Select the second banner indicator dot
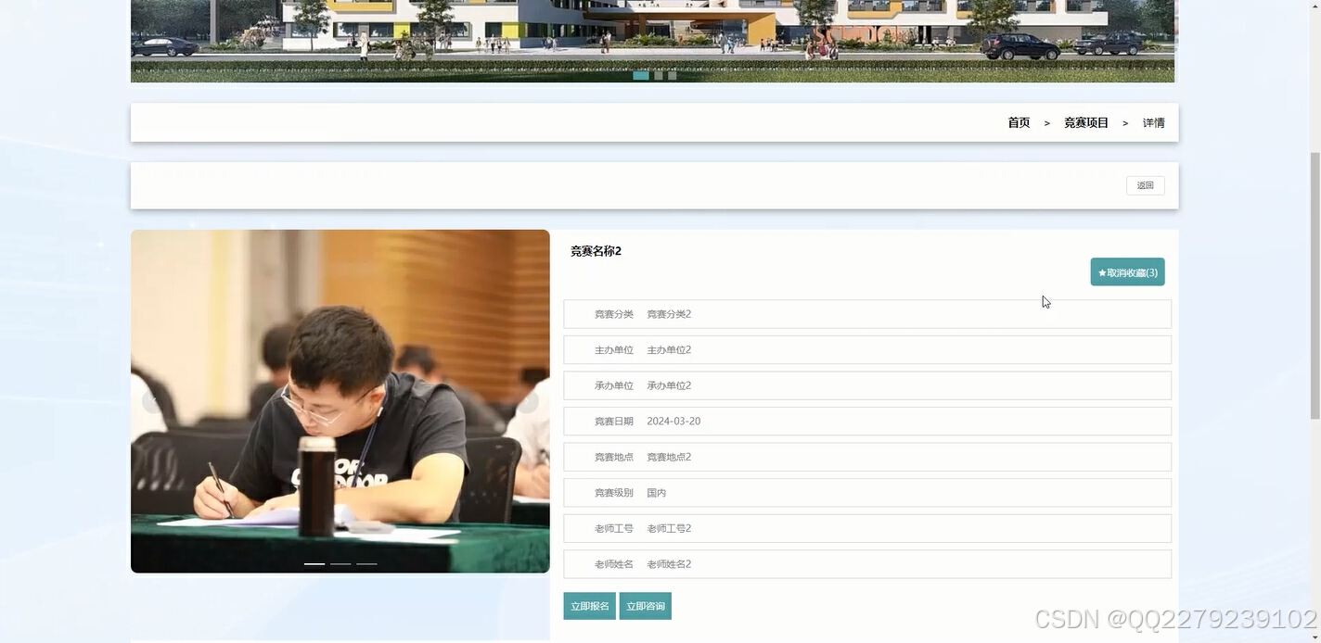 click(657, 75)
